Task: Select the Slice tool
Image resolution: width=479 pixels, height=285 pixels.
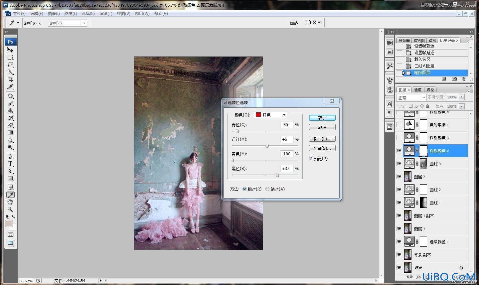Action: coord(10,86)
